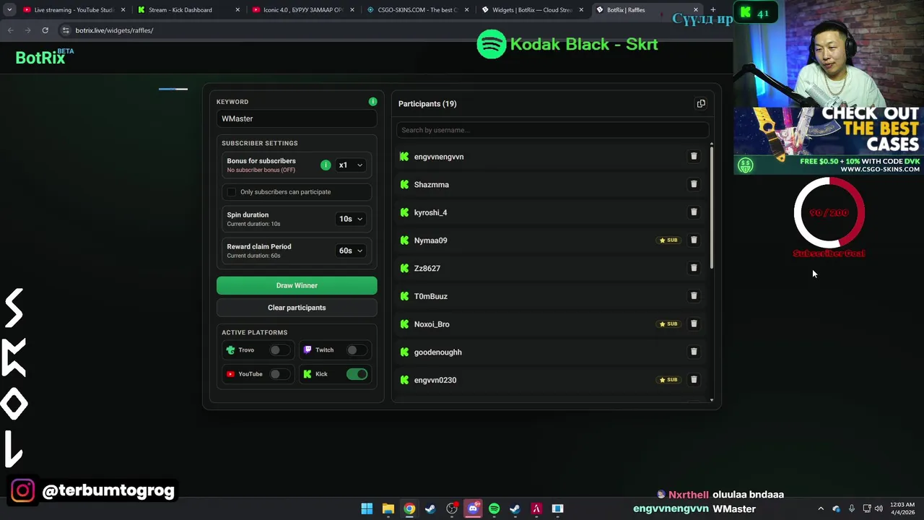Remove T0mBuuz via trash icon
Screen dimensions: 924x520
694,296
